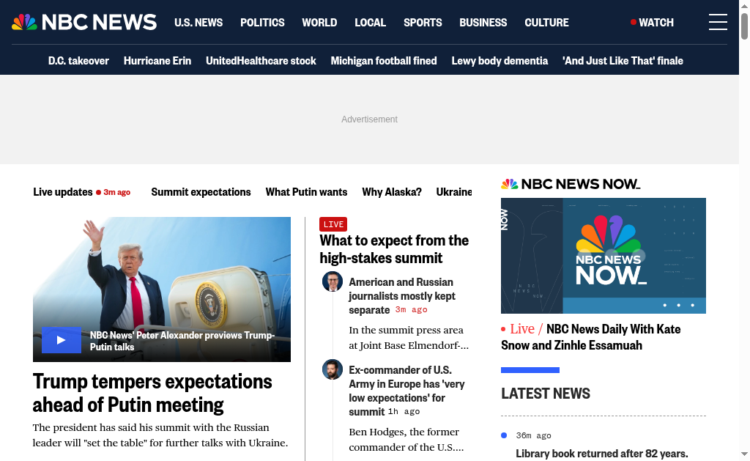Click the Ben Hodges summary text
Image resolution: width=750 pixels, height=461 pixels.
[406, 440]
